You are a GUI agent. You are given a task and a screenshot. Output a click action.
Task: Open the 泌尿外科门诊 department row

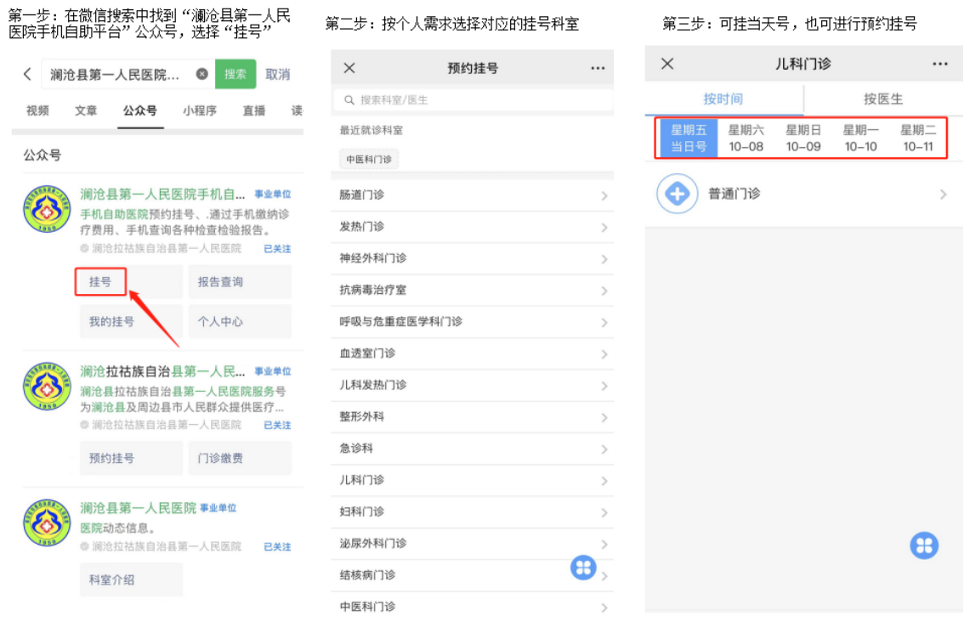pyautogui.click(x=473, y=544)
